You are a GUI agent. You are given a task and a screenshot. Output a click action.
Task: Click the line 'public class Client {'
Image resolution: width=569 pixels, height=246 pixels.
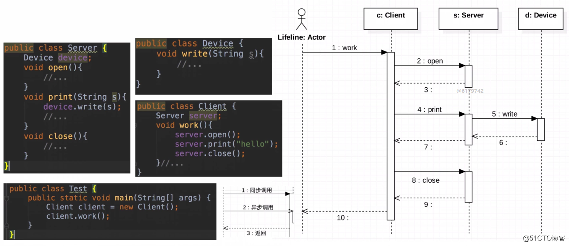tap(186, 106)
